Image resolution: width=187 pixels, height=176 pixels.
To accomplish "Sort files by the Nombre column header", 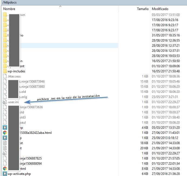I will pos(9,9).
